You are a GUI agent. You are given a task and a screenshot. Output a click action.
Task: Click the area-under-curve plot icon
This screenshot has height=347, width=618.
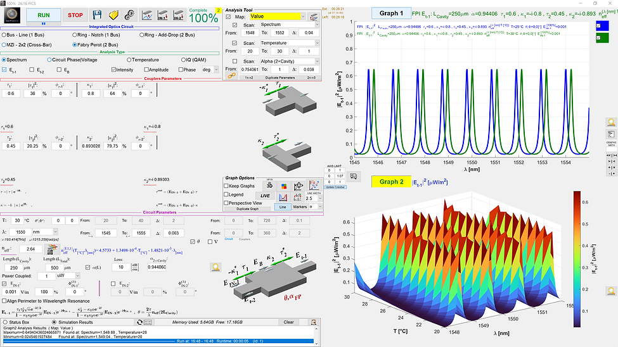(283, 197)
